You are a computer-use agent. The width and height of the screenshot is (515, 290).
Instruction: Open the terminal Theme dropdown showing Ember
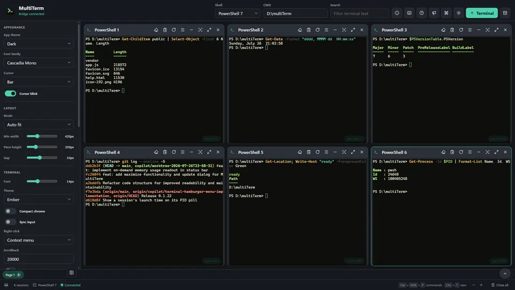39,200
